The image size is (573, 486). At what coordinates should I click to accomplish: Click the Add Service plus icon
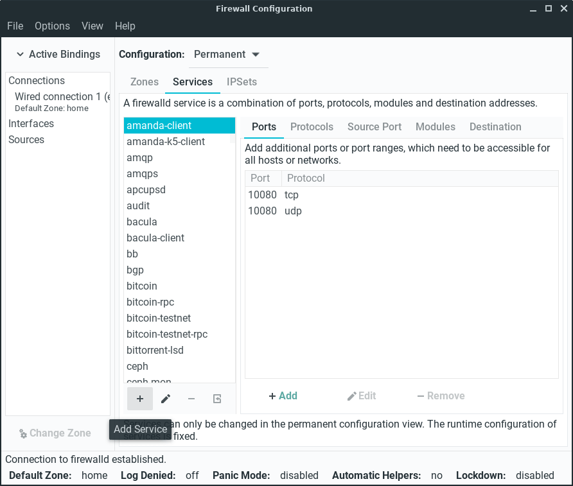click(140, 399)
